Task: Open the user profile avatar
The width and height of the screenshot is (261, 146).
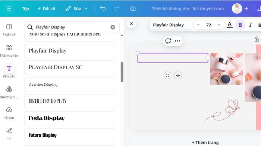Action: 237,9
